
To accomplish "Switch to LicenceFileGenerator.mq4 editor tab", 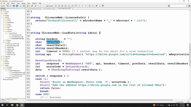I will pyautogui.click(x=34, y=9).
